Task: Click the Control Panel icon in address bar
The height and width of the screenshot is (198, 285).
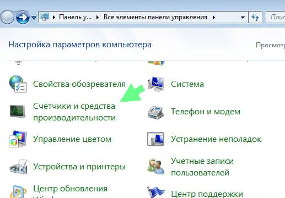Action: point(44,17)
